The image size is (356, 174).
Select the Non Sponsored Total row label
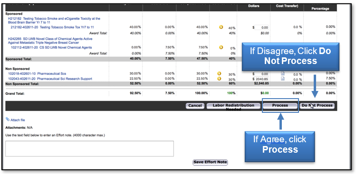tap(22, 84)
